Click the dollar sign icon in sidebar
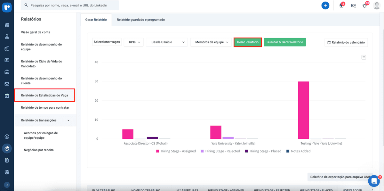Screen dimensions: 384x191 pyautogui.click(x=7, y=137)
